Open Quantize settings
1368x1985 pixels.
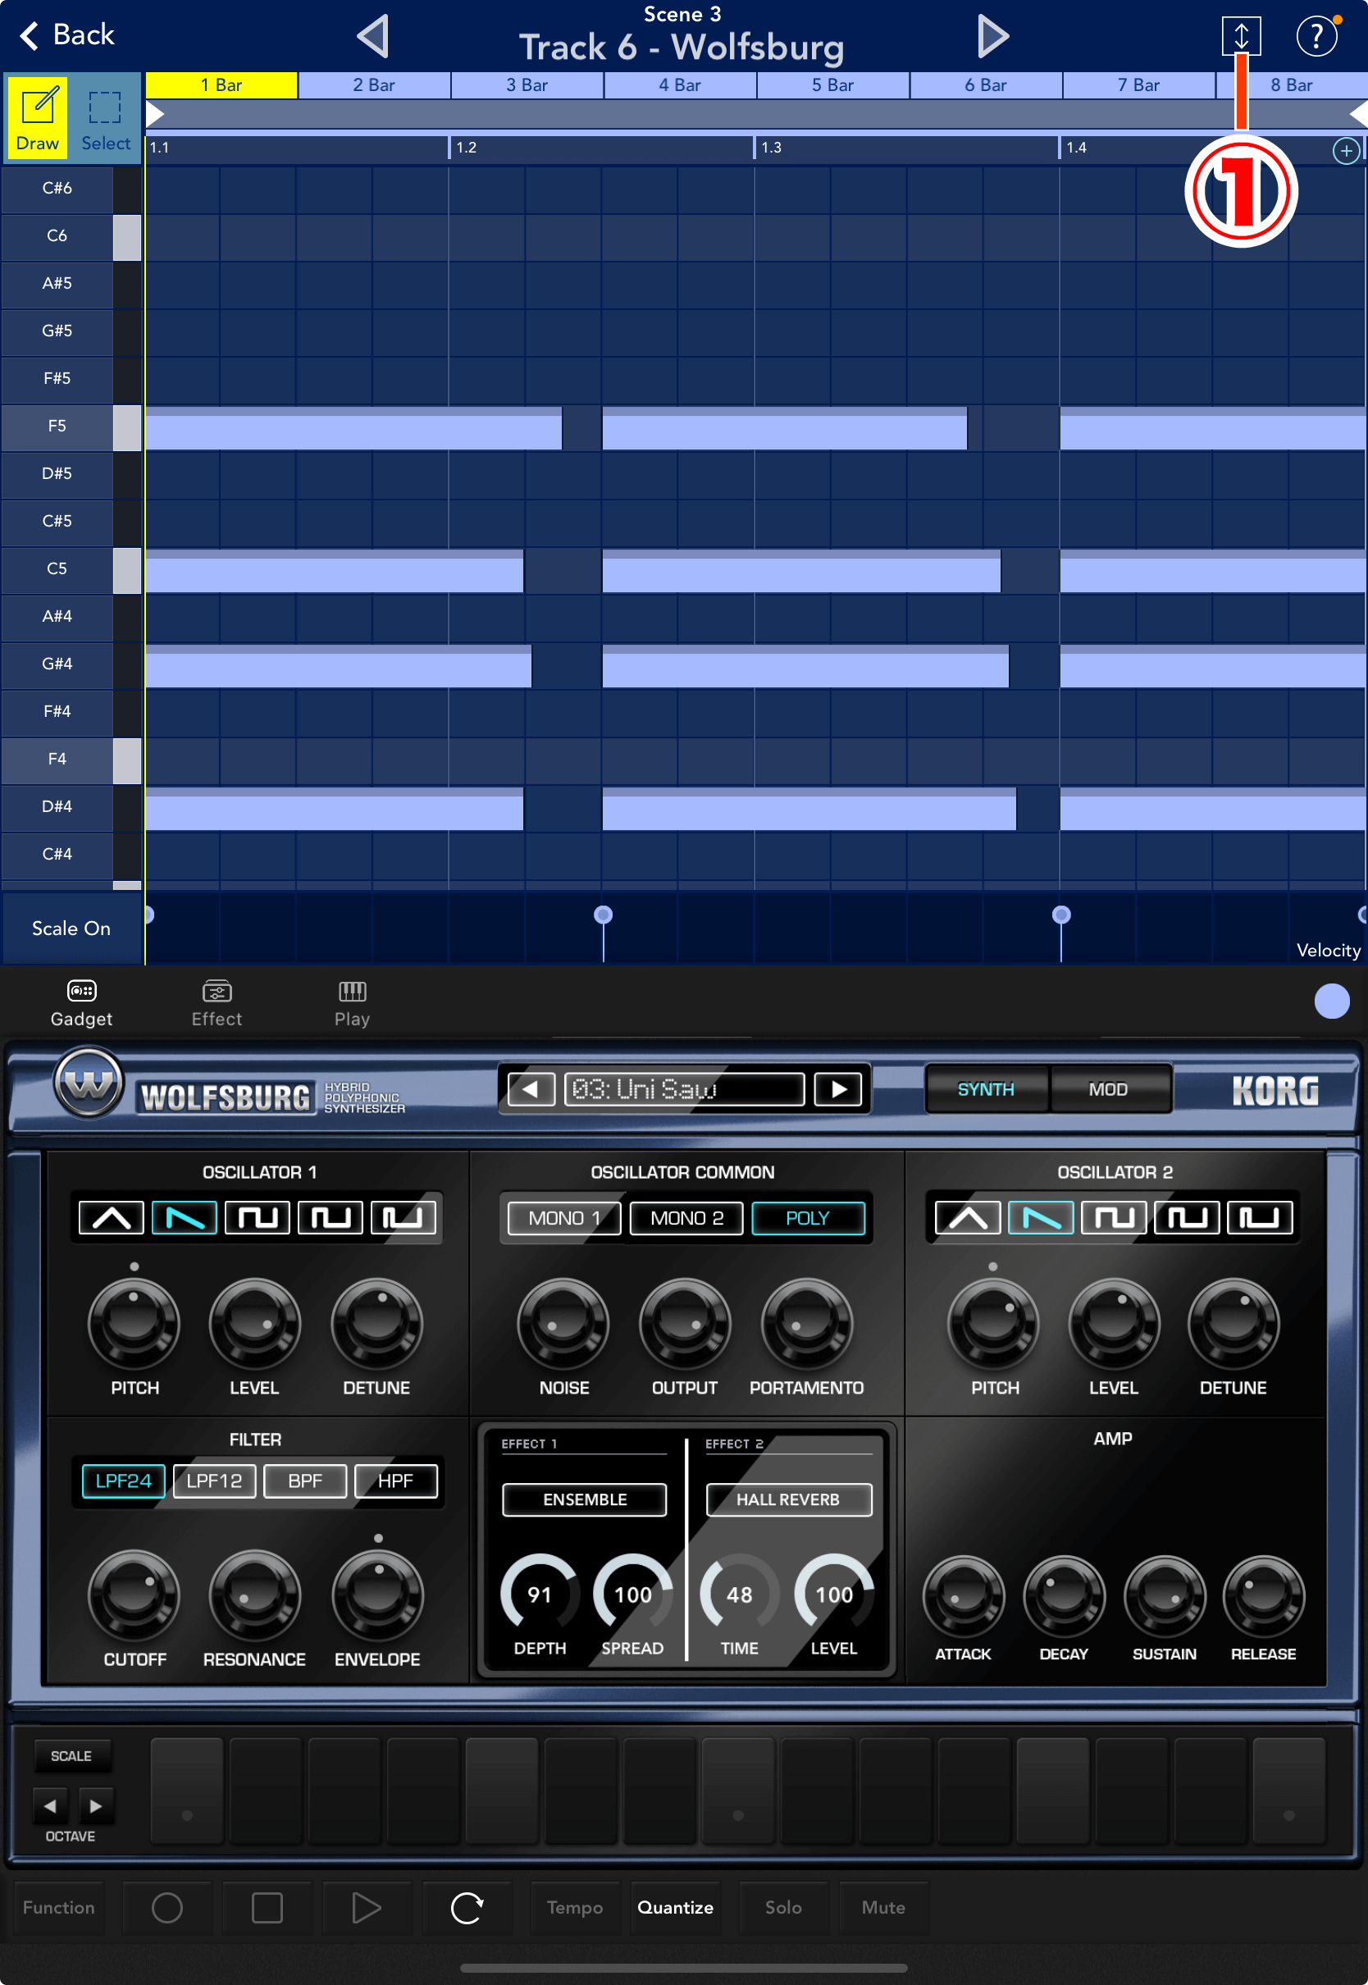(x=676, y=1907)
